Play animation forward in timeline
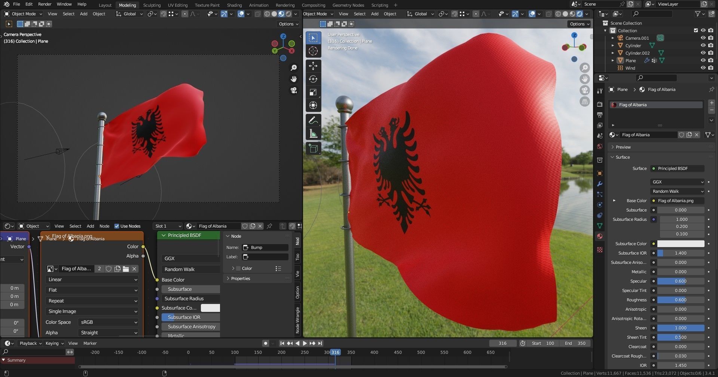718x377 pixels. point(305,343)
